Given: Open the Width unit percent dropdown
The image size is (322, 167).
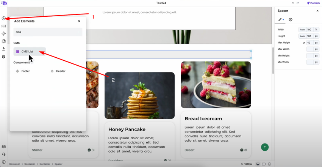Looking at the screenshot, I should coord(316,30).
